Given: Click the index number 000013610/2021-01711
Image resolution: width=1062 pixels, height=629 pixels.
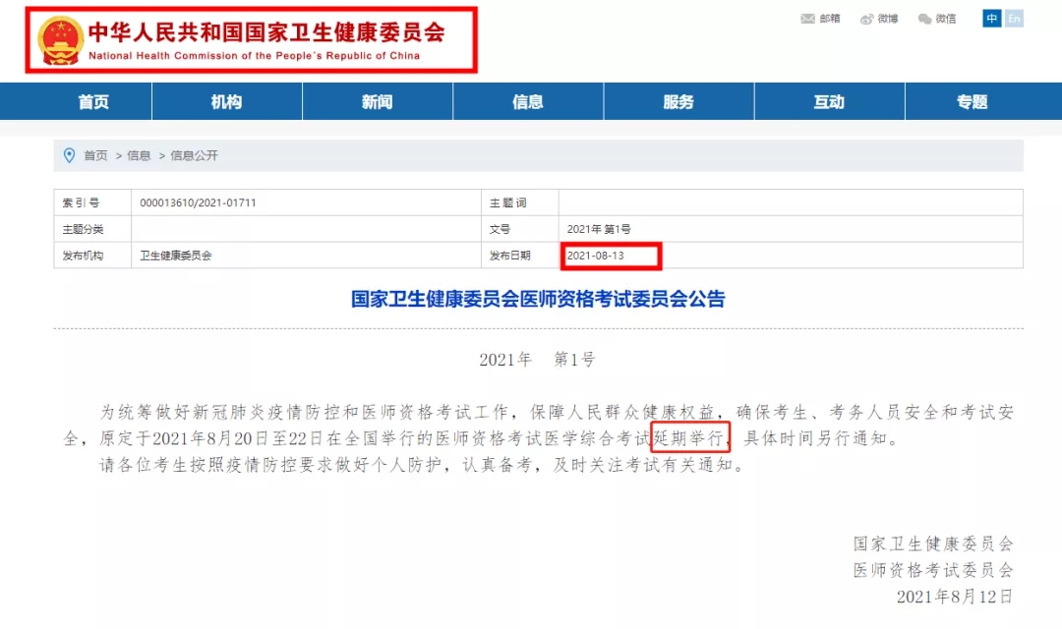Looking at the screenshot, I should pos(199,203).
